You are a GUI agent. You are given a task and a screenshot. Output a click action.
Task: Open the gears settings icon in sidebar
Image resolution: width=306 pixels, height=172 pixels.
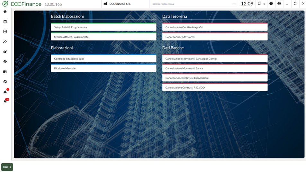pyautogui.click(x=5, y=52)
